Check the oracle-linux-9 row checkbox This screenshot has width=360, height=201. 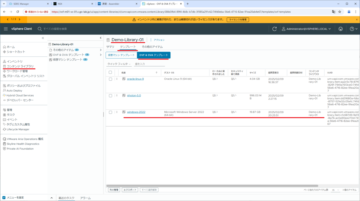click(110, 79)
